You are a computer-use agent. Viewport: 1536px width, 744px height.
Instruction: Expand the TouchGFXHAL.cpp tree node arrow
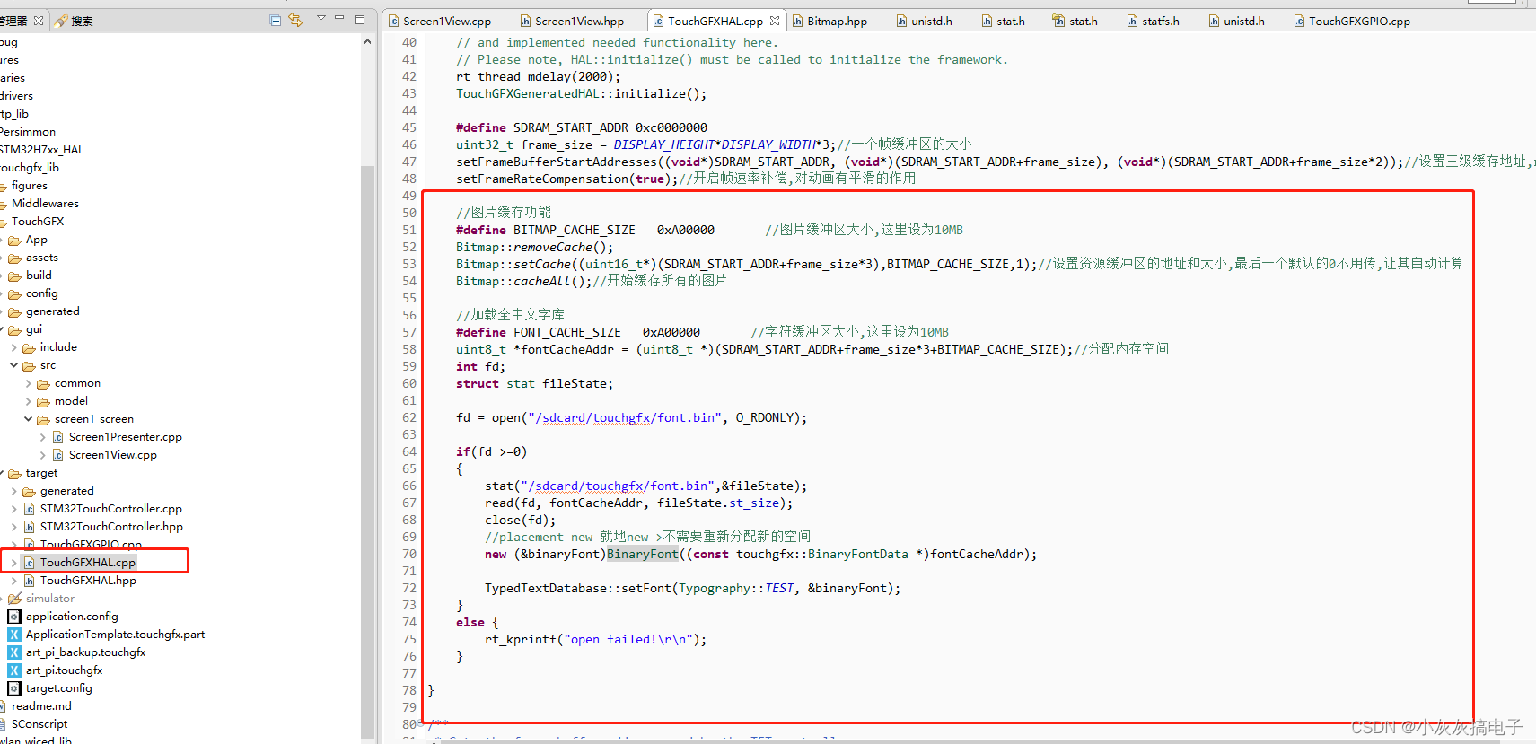point(14,563)
